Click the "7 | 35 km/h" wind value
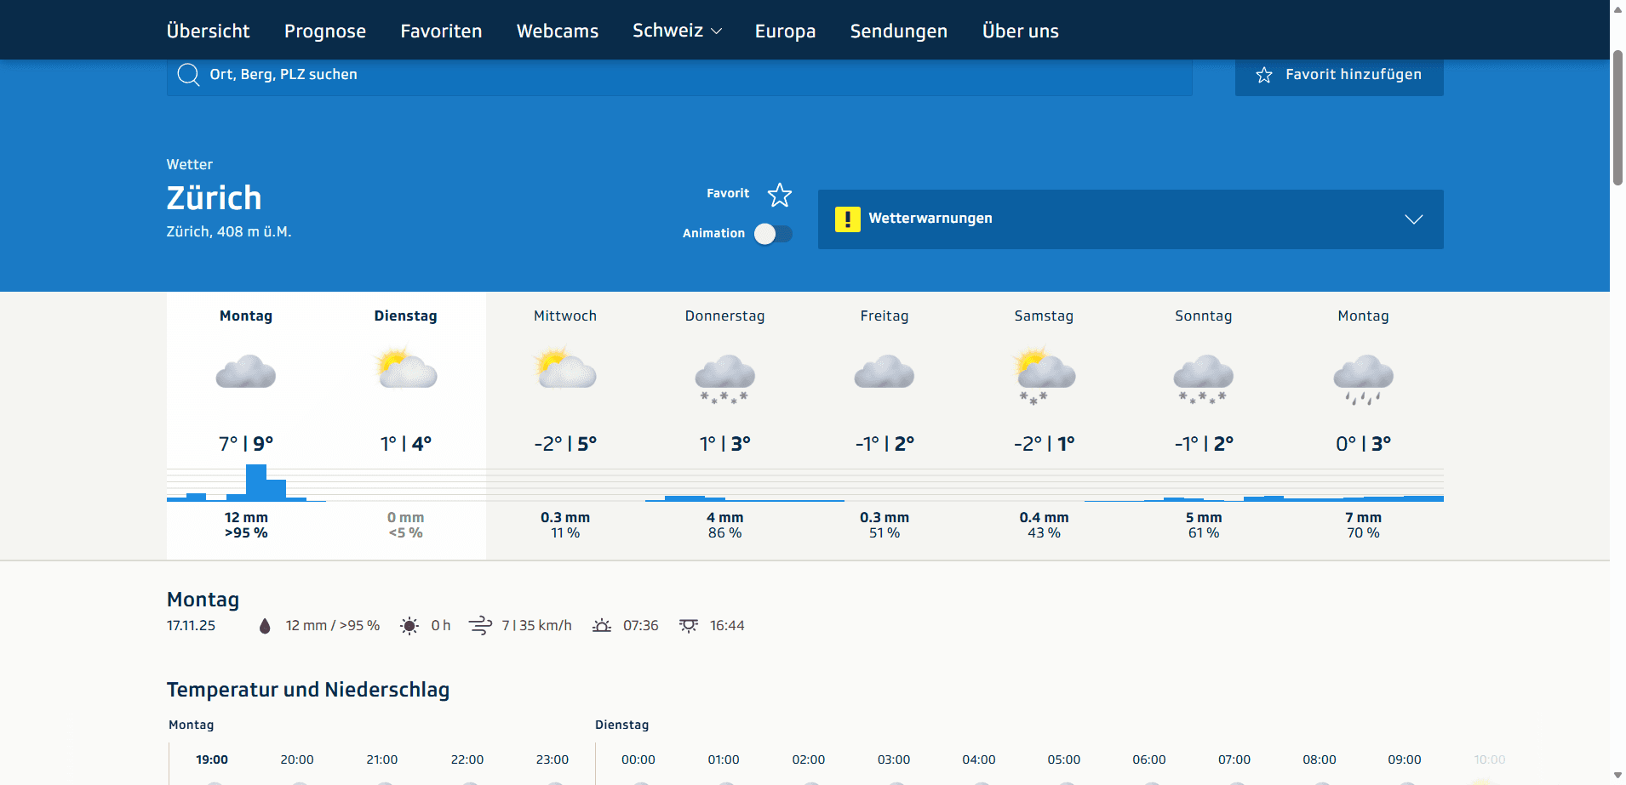Viewport: 1626px width, 785px height. (x=536, y=626)
